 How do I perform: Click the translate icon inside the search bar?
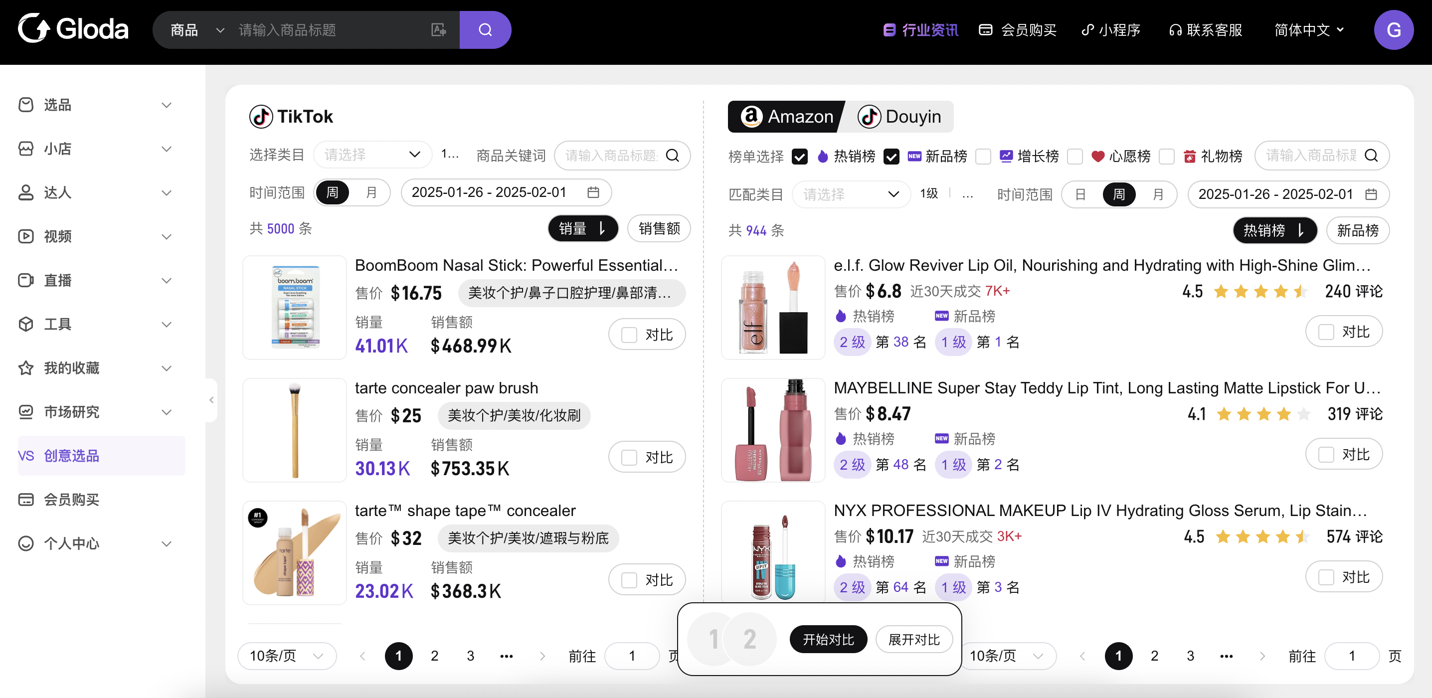pyautogui.click(x=439, y=29)
